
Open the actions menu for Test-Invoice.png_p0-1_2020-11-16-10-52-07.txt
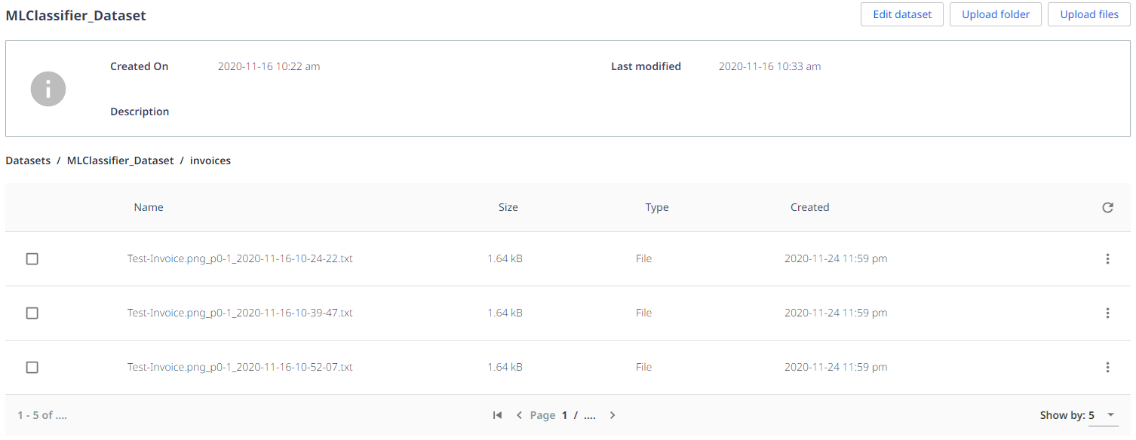coord(1107,367)
